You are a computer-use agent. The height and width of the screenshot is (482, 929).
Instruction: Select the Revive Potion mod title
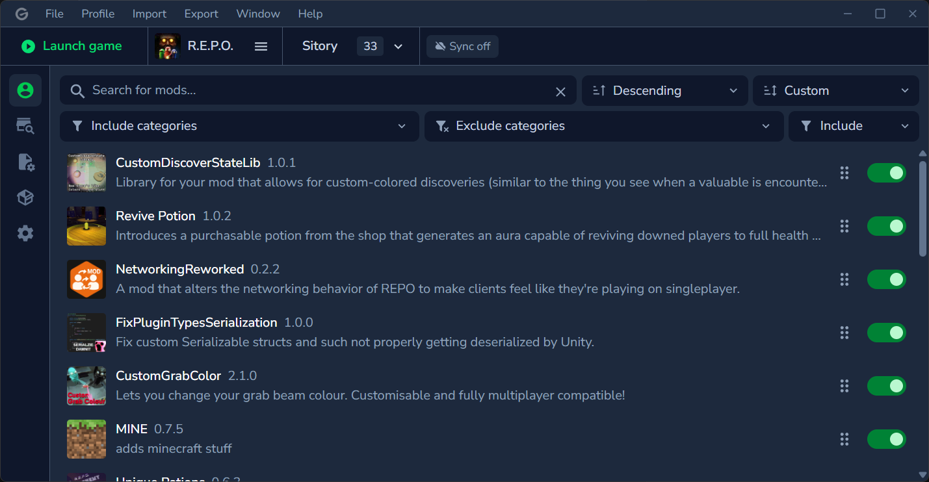pos(155,216)
